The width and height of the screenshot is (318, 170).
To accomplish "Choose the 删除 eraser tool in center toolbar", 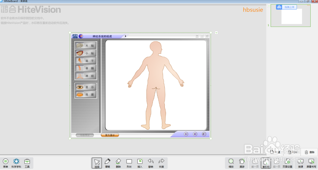I will [118, 163].
